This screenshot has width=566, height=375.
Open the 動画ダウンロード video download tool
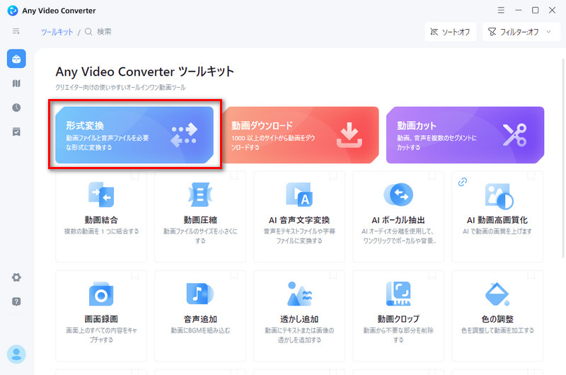tap(300, 135)
